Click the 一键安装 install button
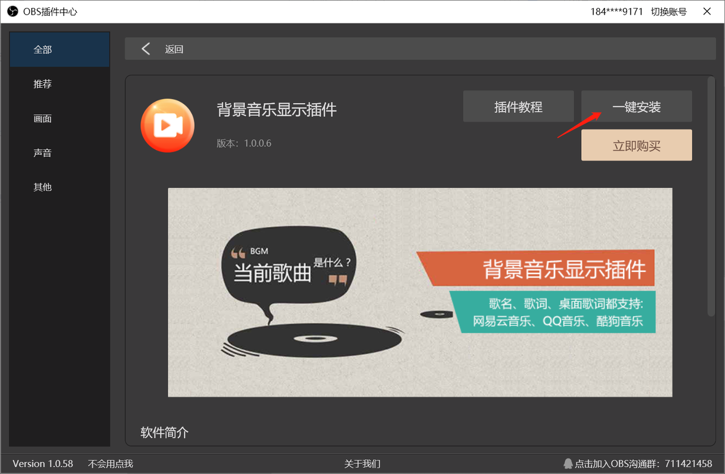Image resolution: width=725 pixels, height=474 pixels. pyautogui.click(x=637, y=106)
